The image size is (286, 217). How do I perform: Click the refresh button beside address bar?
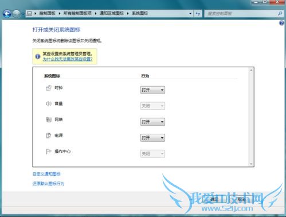pyautogui.click(x=198, y=14)
